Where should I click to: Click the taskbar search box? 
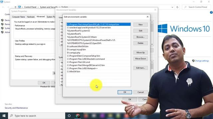[37, 116]
